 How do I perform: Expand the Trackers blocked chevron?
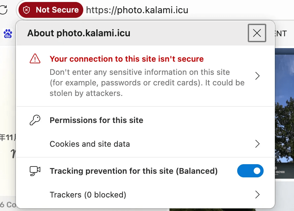(x=257, y=195)
